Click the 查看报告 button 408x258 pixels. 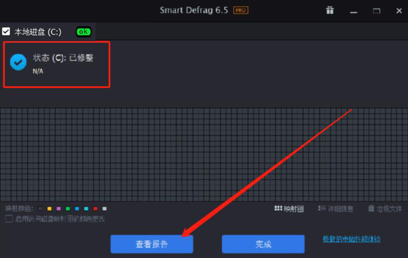click(152, 244)
